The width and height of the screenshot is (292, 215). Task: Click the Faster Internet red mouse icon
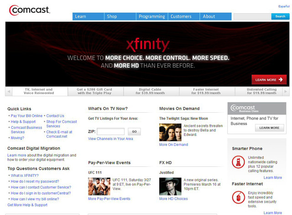[x=238, y=197]
